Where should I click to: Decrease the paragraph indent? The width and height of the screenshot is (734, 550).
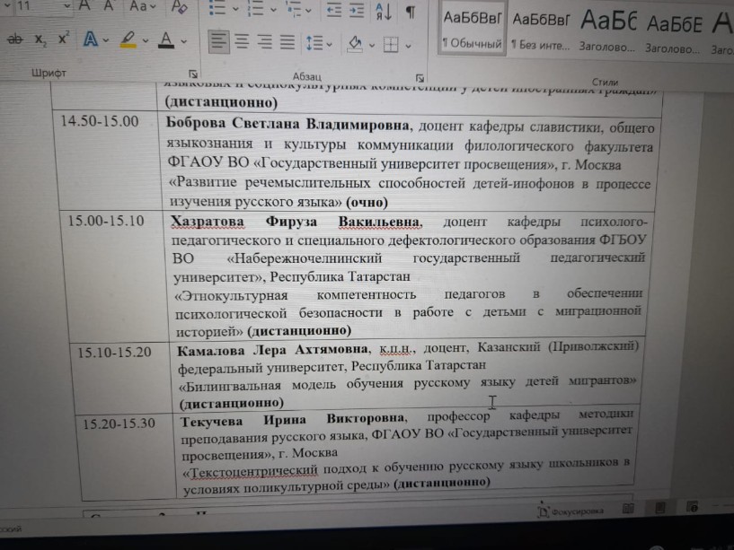point(334,10)
